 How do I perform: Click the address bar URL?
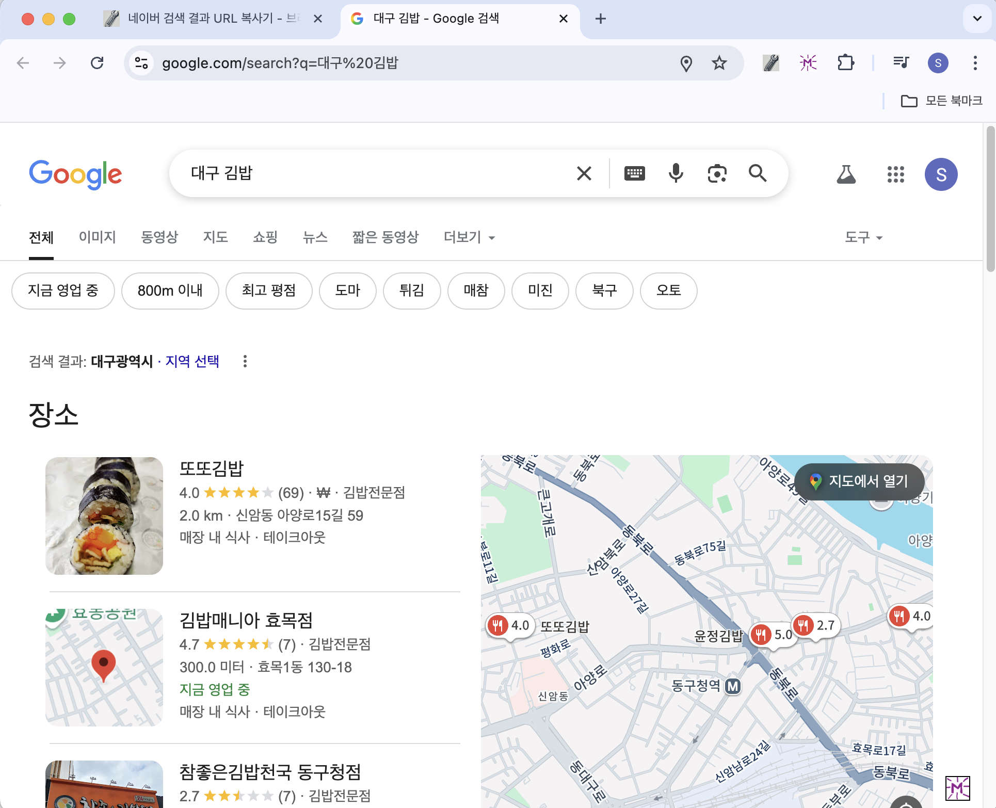click(x=280, y=63)
